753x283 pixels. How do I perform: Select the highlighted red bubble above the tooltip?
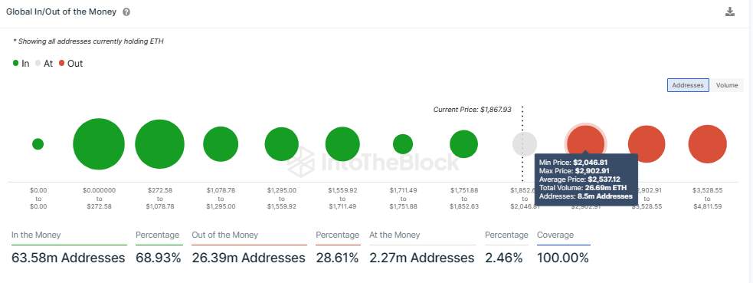pos(585,140)
